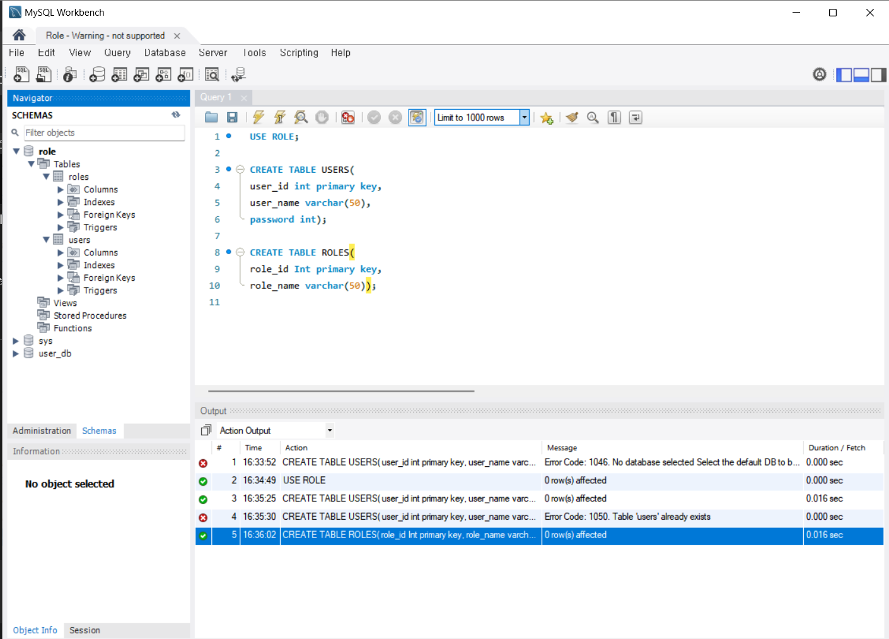This screenshot has height=639, width=889.
Task: Run explain plan magnifier icon
Action: (x=301, y=117)
